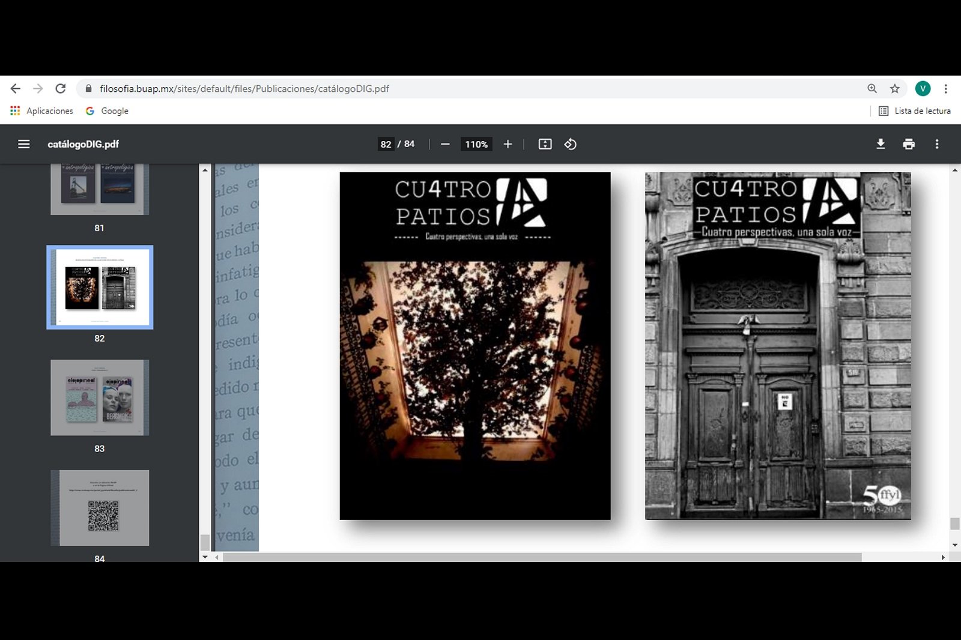This screenshot has height=640, width=961.
Task: Click the sidebar scroll down arrow
Action: [x=205, y=557]
